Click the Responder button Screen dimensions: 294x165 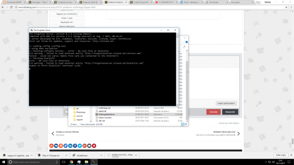coord(230,112)
